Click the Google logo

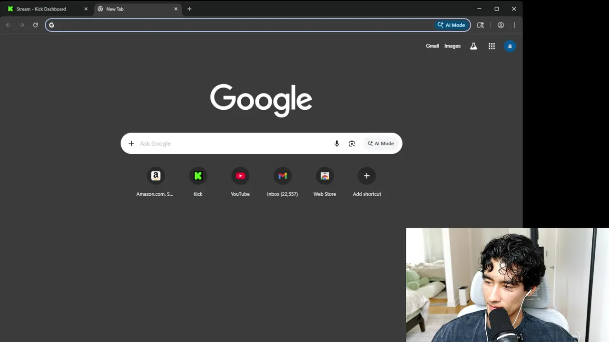(261, 100)
